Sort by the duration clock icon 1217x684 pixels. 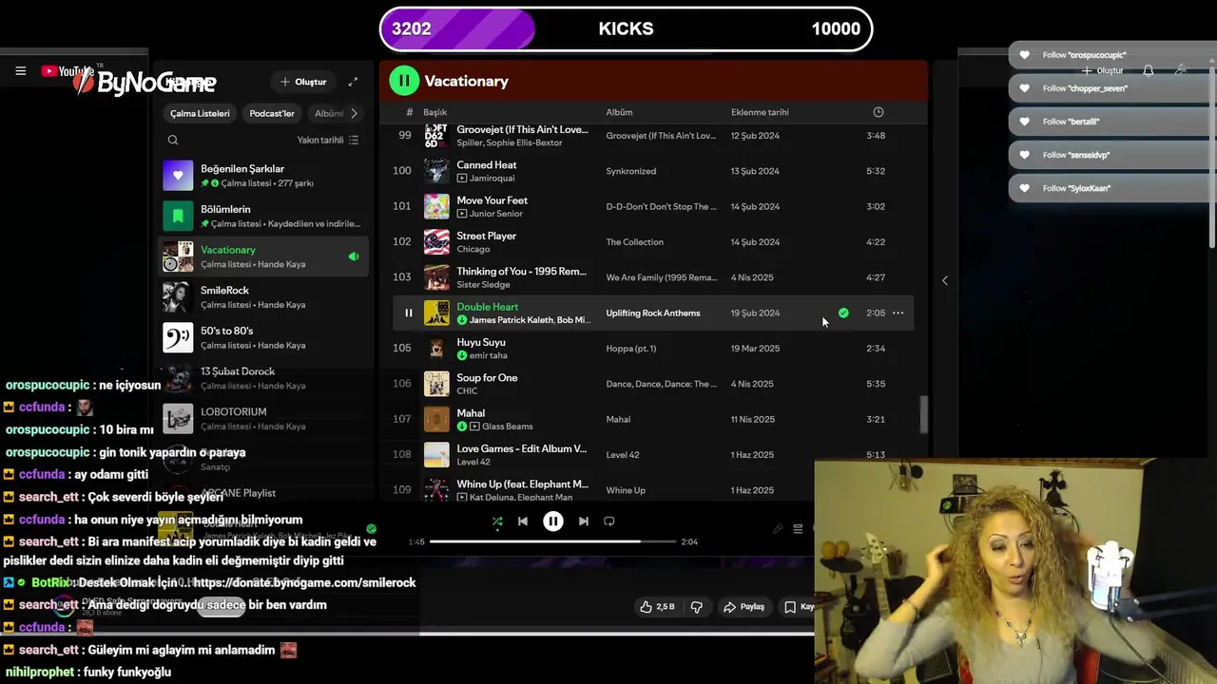pos(878,112)
